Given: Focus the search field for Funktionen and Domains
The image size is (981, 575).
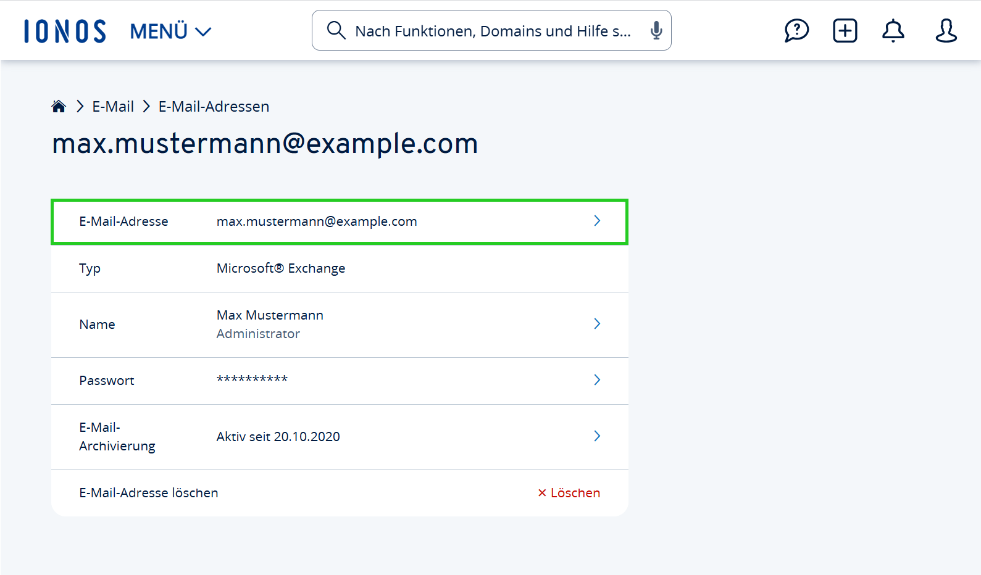Looking at the screenshot, I should point(491,30).
